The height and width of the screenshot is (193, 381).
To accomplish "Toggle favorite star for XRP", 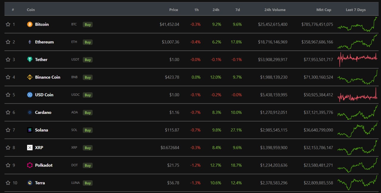I will tap(8, 148).
